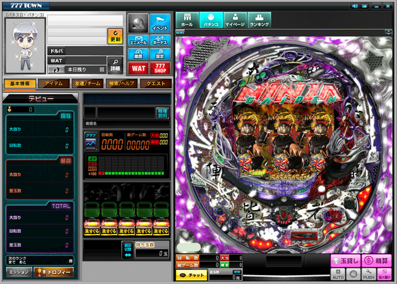Click the gray machine icon beside イベント

click(138, 23)
